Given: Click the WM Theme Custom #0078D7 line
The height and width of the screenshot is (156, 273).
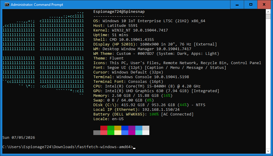Looking at the screenshot, I should [x=156, y=54].
